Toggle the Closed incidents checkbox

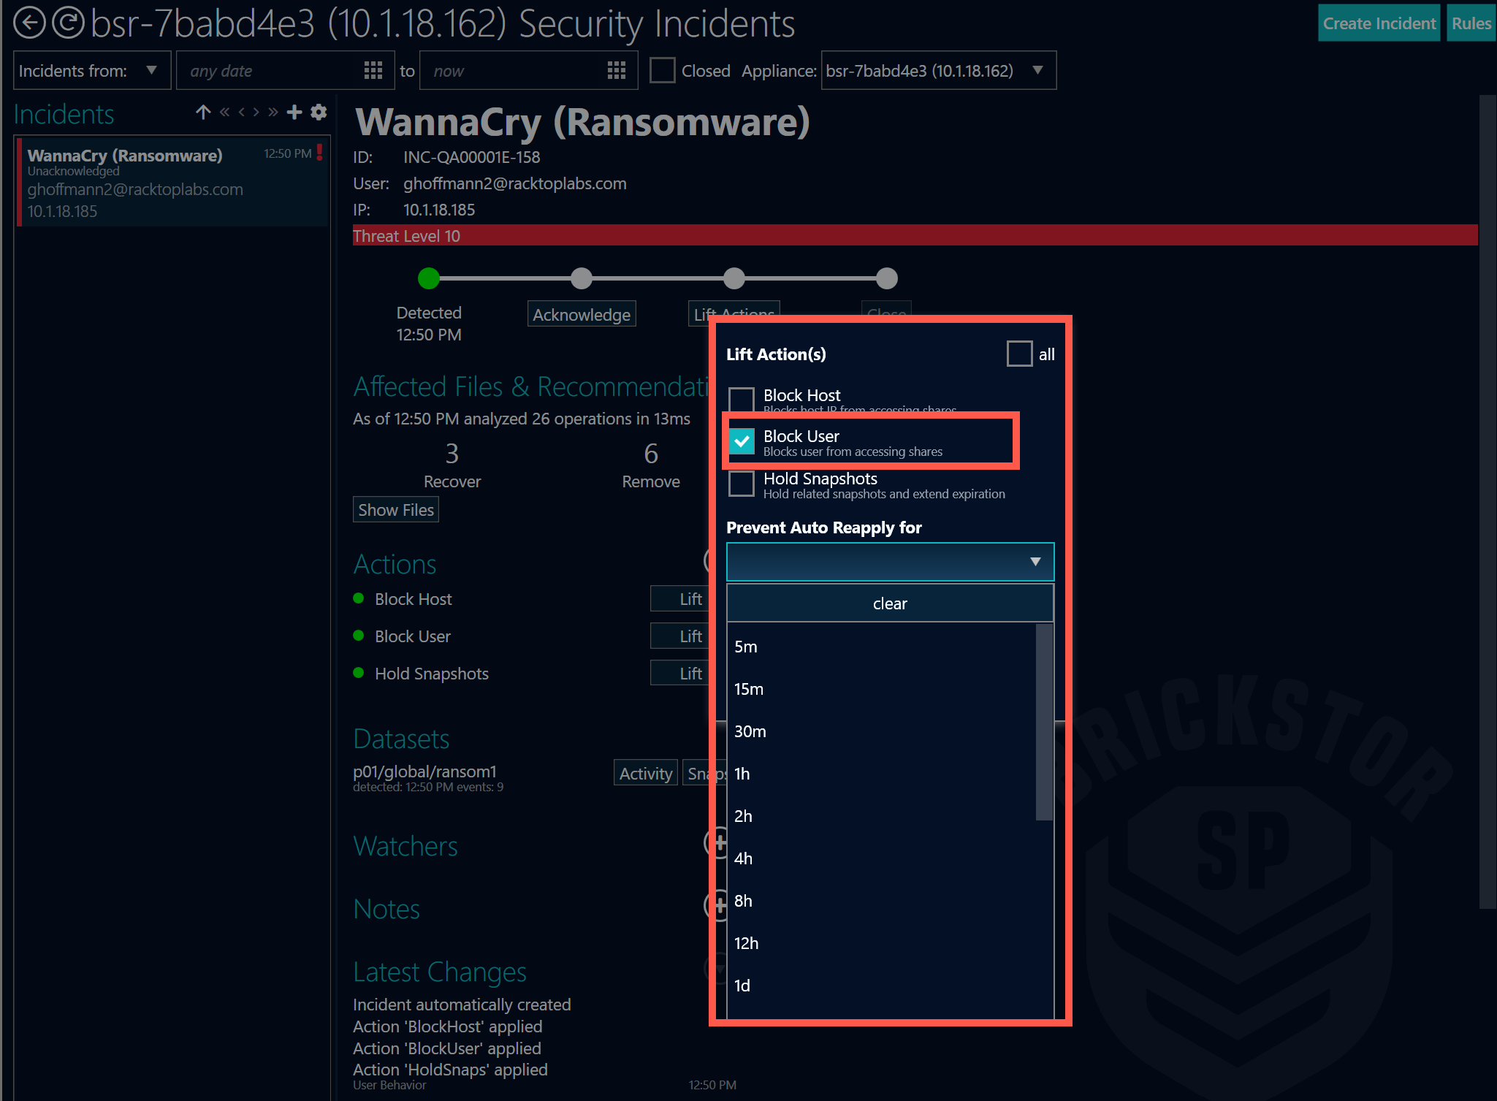coord(663,71)
